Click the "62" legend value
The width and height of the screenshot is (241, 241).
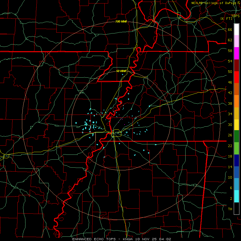(230, 40)
